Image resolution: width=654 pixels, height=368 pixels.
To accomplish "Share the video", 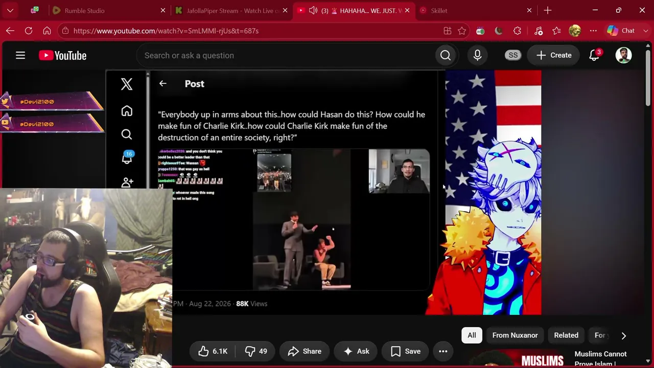I will pos(305,351).
